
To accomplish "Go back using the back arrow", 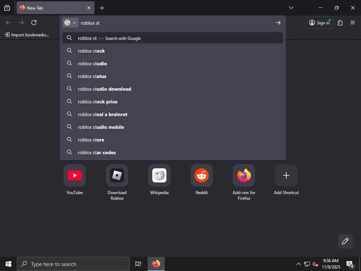I will click(x=8, y=23).
